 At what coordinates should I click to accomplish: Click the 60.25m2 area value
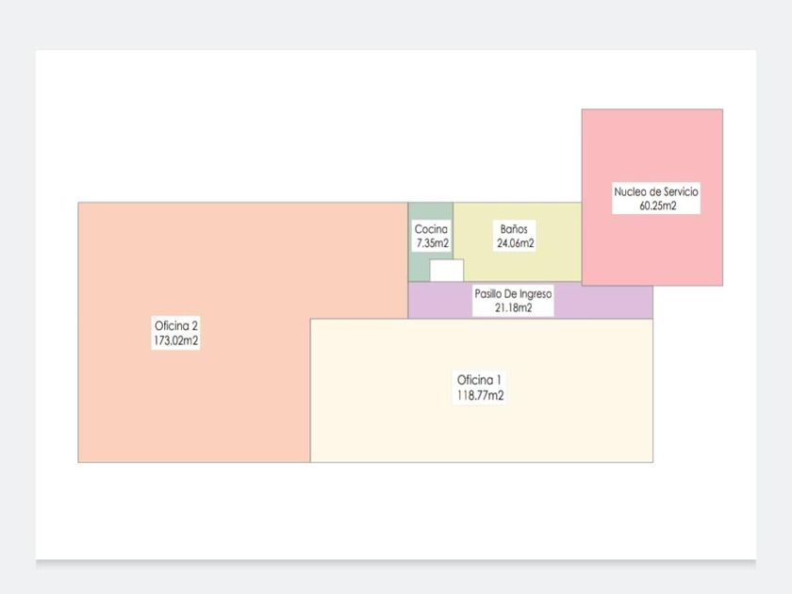click(656, 206)
